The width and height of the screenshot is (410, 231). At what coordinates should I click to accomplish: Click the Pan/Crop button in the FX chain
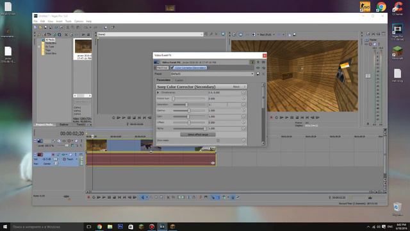point(162,68)
